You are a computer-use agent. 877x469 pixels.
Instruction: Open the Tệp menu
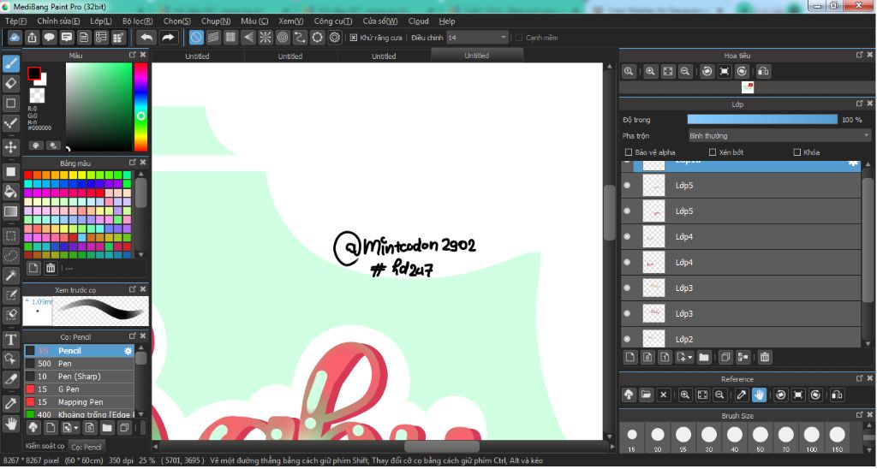point(15,21)
